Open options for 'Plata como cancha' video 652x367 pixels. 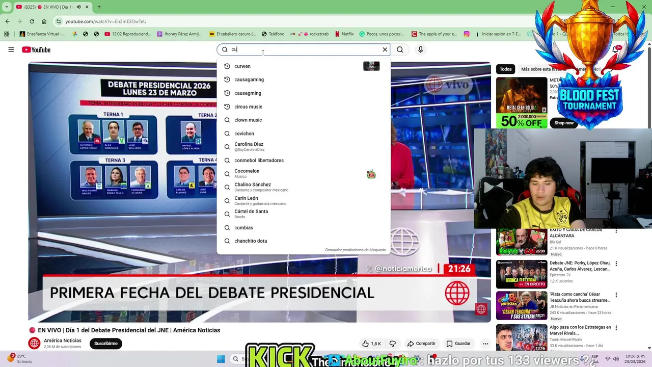[x=616, y=295]
